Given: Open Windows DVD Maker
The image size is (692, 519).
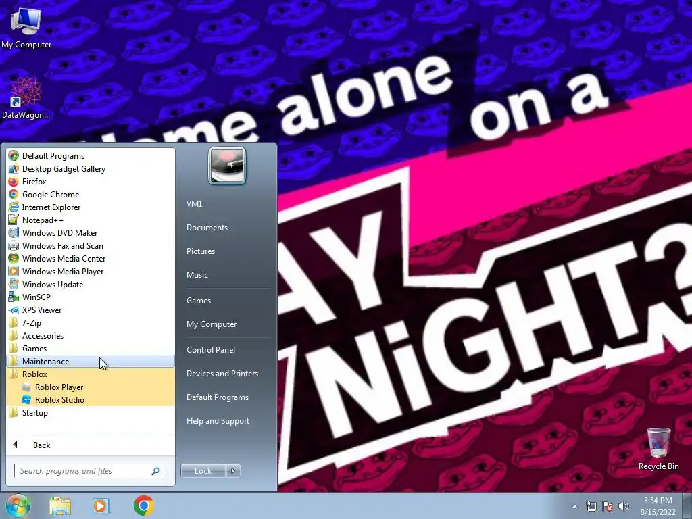Looking at the screenshot, I should (91, 232).
